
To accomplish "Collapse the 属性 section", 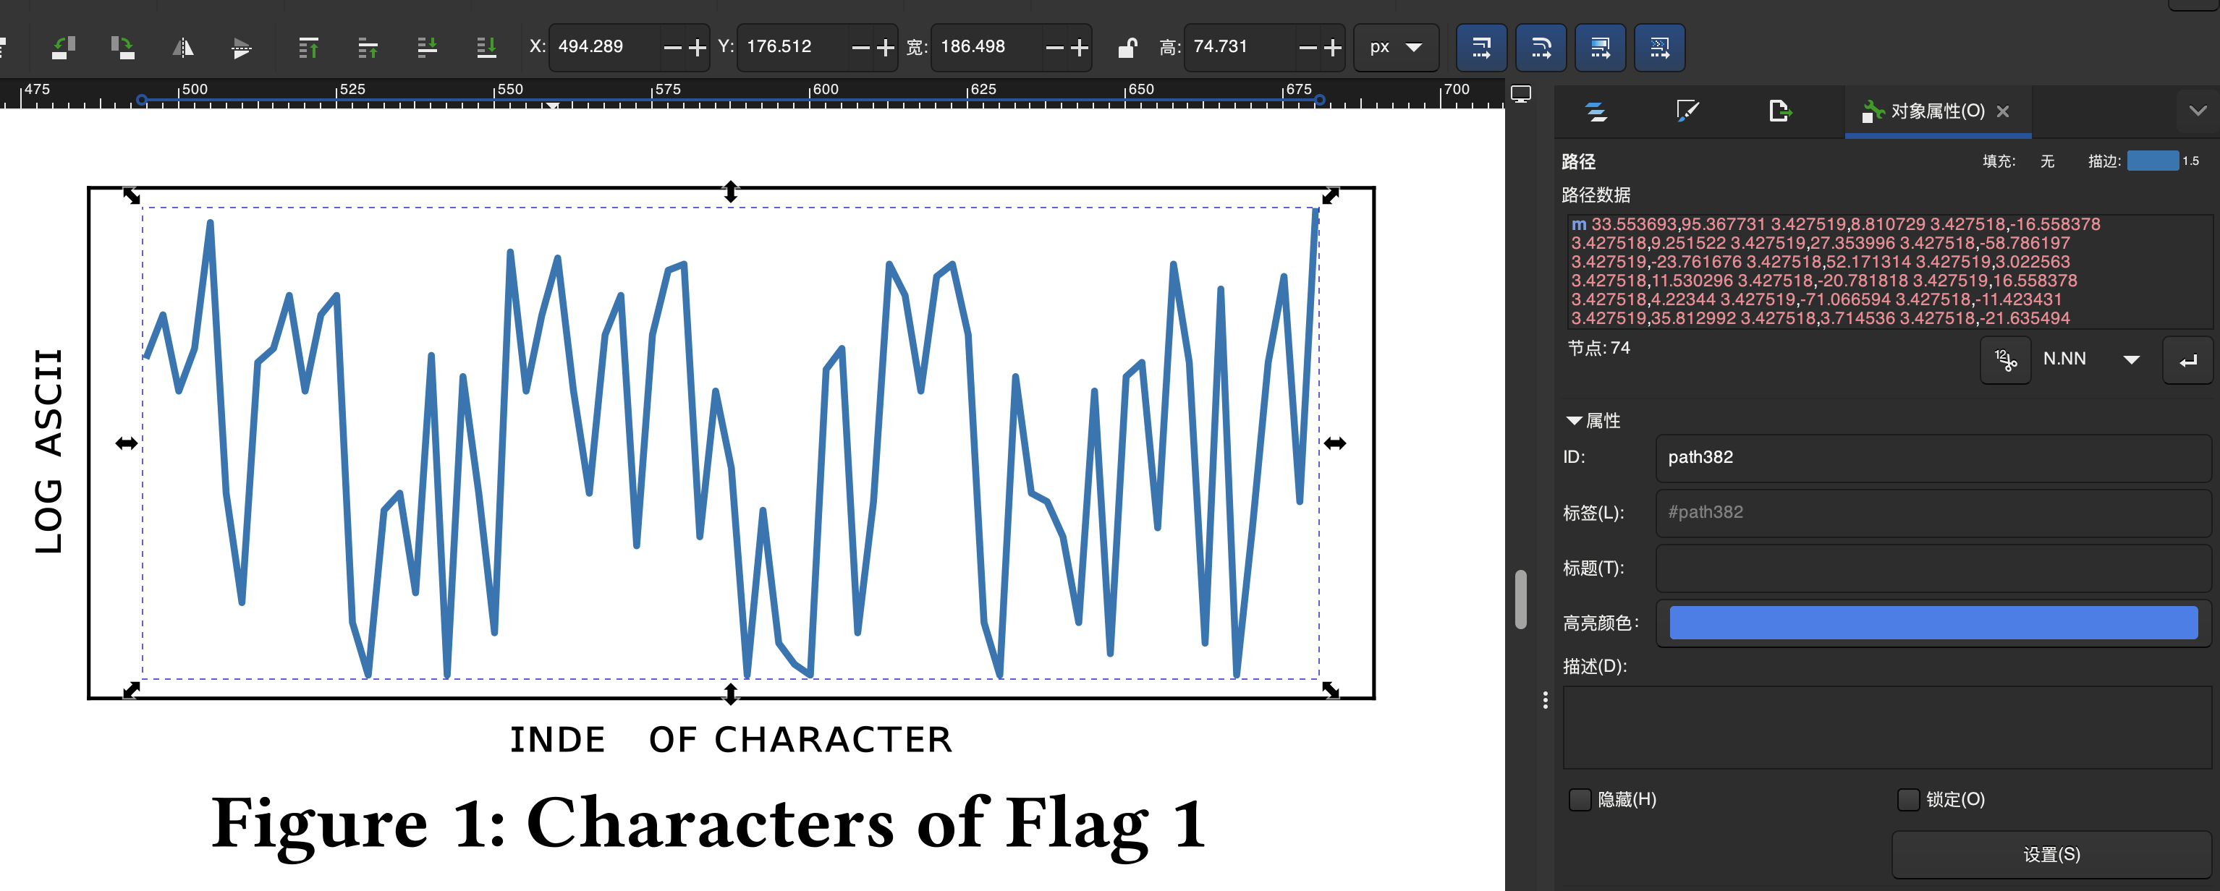I will (1592, 420).
